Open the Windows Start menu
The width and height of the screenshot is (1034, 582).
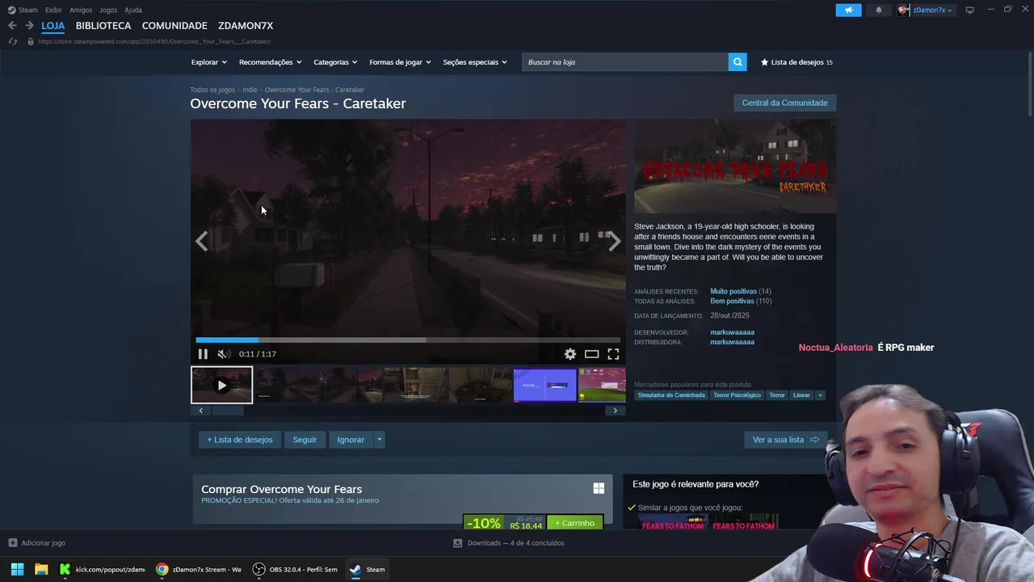(17, 569)
